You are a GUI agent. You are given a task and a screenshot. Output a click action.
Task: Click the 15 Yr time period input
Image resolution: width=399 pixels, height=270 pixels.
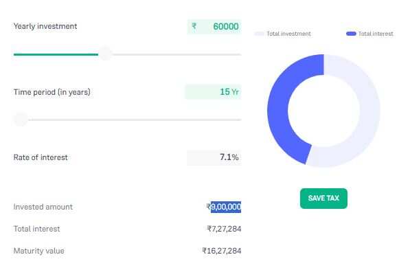point(213,92)
